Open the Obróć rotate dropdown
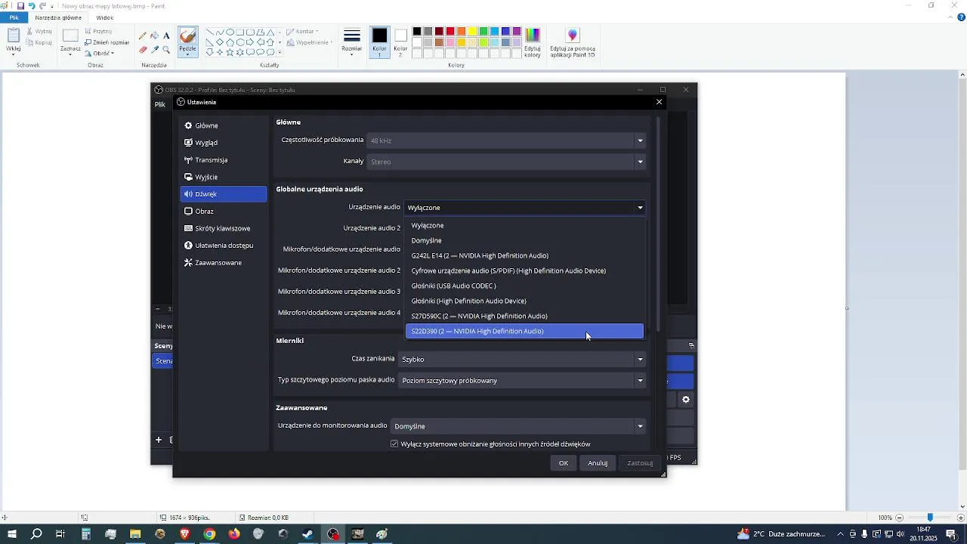967x544 pixels. [x=100, y=53]
